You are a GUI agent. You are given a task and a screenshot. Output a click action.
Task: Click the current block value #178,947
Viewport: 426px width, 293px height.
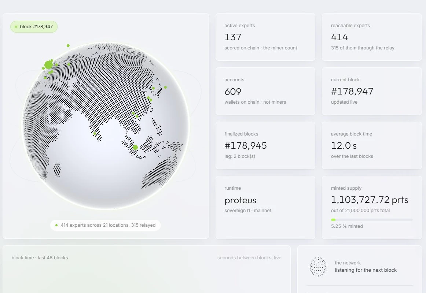352,91
